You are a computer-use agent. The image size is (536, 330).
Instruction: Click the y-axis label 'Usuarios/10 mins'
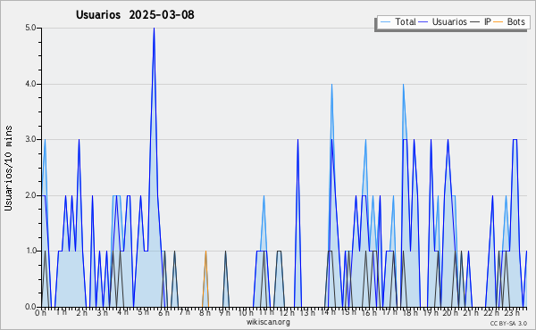8,168
